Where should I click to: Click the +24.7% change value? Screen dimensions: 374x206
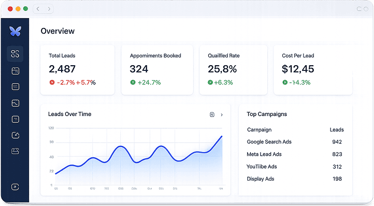pyautogui.click(x=149, y=82)
